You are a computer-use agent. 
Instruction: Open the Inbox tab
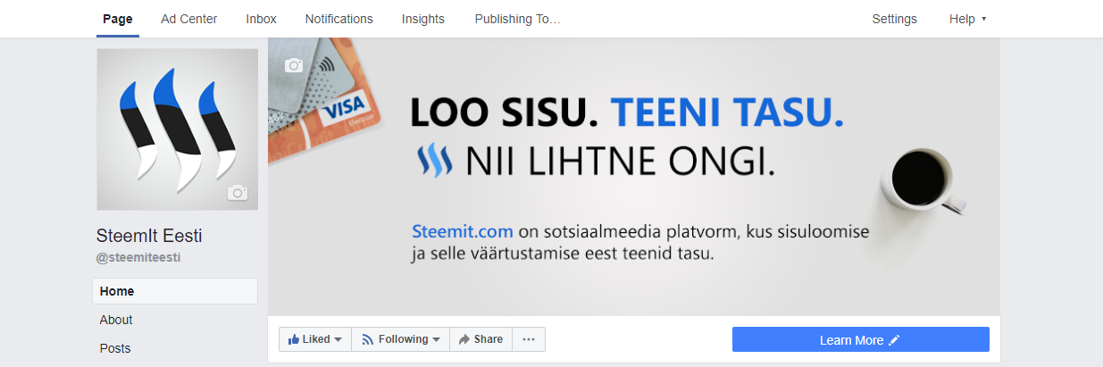[x=262, y=19]
